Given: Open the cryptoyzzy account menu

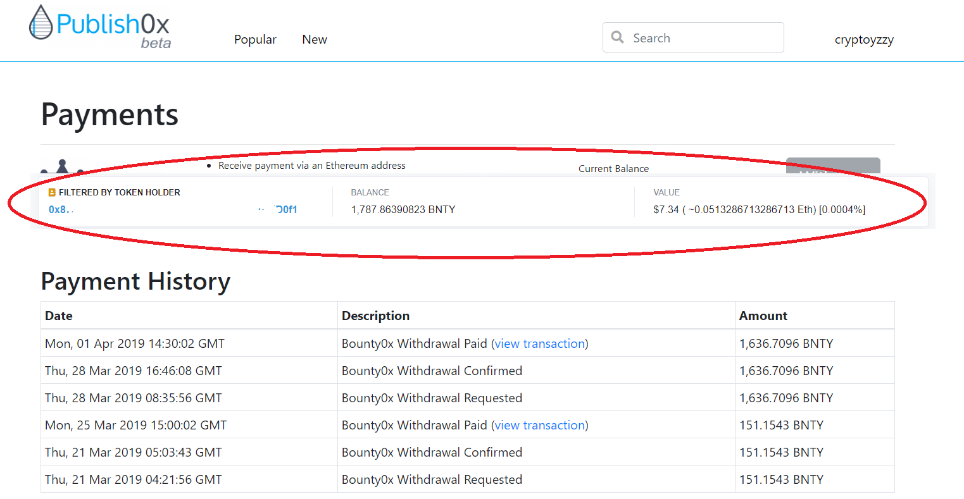Looking at the screenshot, I should (864, 40).
